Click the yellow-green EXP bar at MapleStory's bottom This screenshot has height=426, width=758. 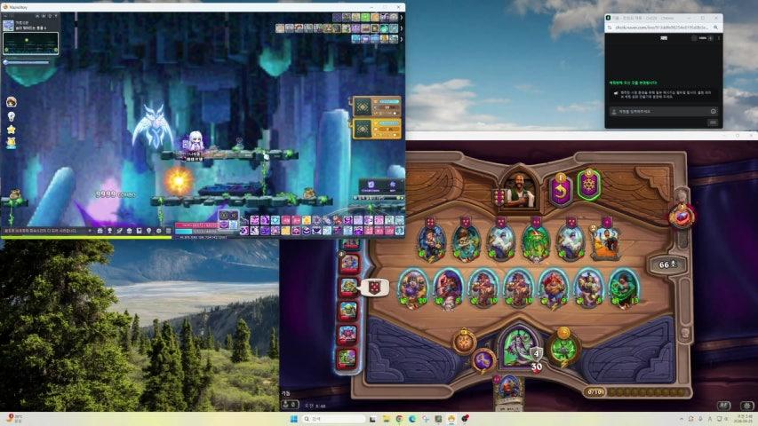[86, 237]
